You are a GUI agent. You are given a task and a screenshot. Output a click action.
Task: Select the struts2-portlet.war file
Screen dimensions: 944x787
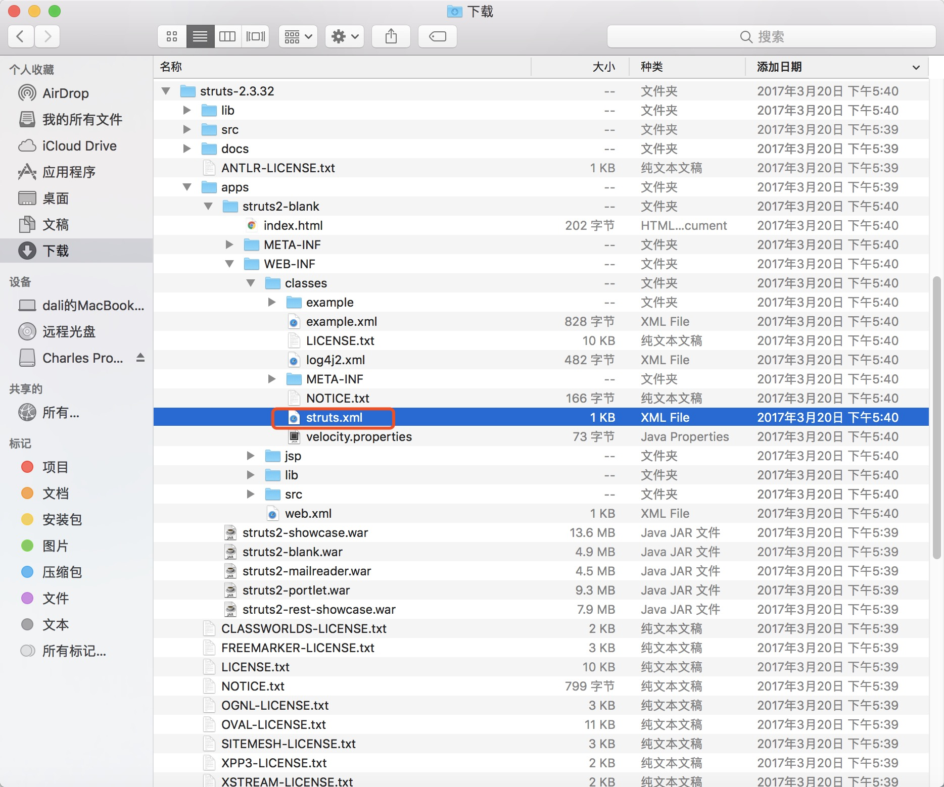(x=541, y=591)
